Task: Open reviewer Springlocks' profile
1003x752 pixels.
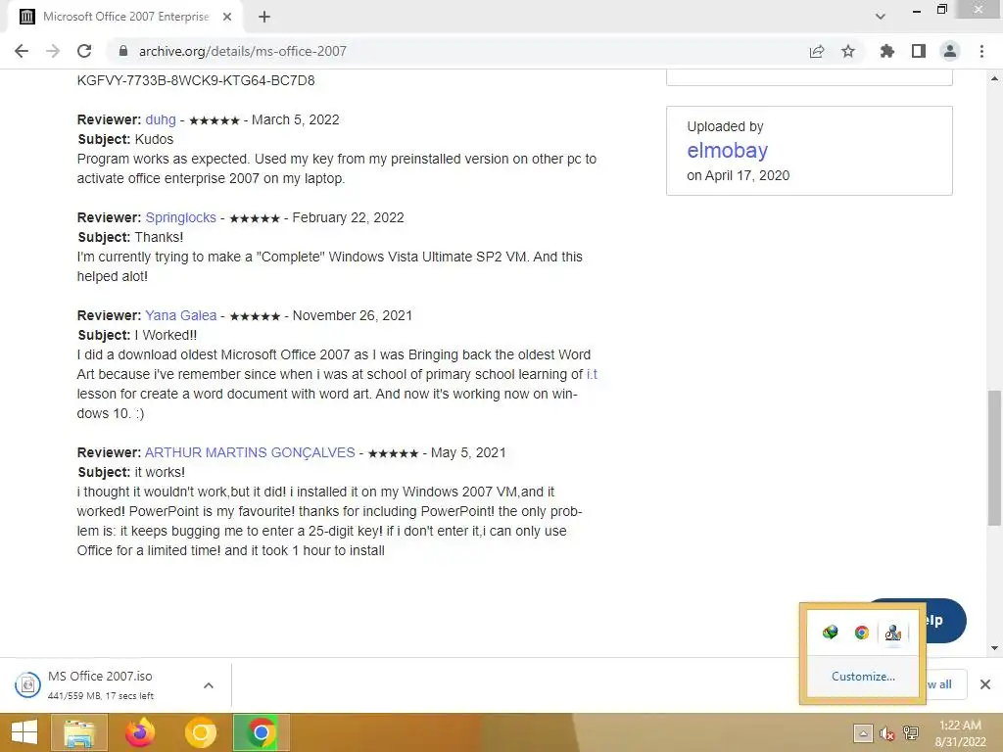Action: (181, 217)
